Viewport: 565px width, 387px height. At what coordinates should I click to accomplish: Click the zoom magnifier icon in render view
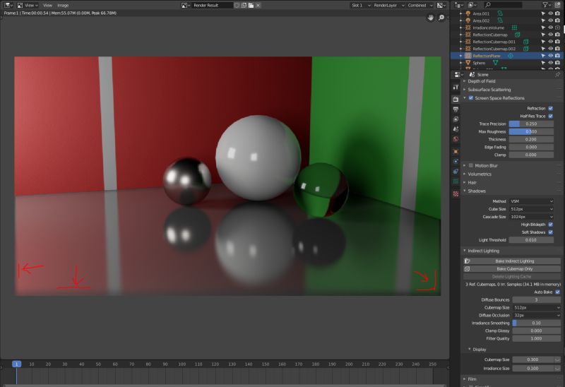point(441,18)
